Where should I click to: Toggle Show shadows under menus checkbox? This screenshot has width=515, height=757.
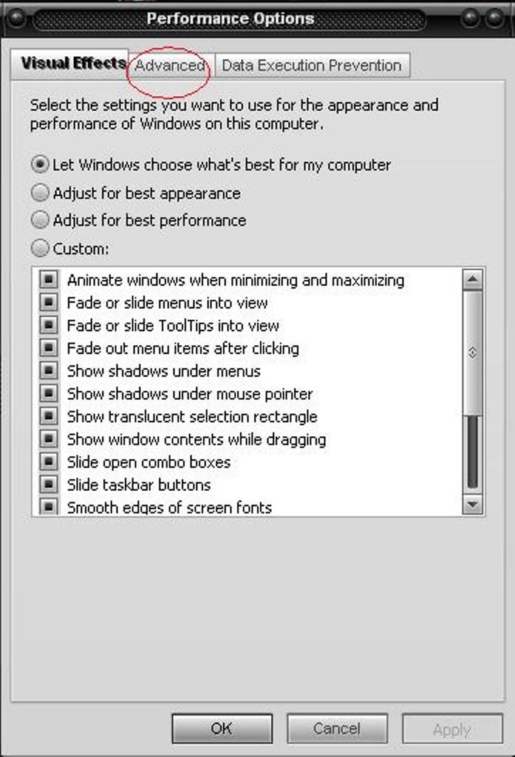point(49,371)
